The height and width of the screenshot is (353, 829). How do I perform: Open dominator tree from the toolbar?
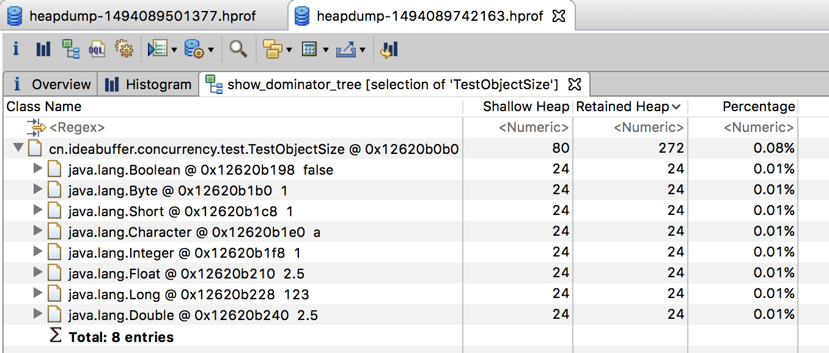coord(70,49)
